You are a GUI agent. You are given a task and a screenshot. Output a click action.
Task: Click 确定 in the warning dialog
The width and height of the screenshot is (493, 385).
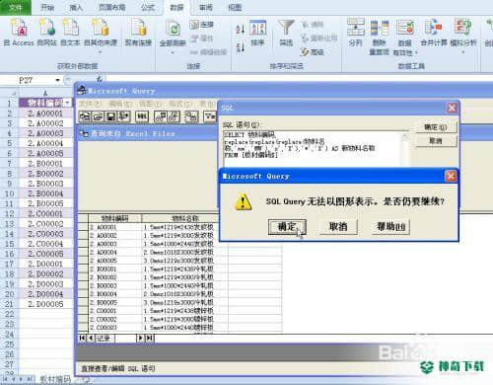coord(287,227)
